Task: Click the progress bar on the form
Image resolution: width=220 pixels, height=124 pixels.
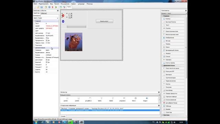Action: 76,27
